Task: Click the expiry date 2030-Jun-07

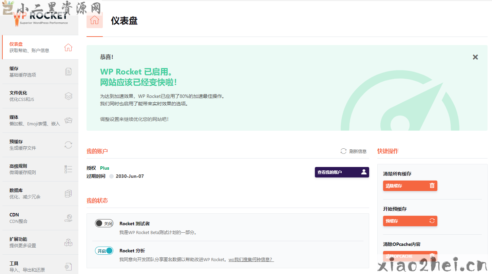Action: pyautogui.click(x=130, y=176)
